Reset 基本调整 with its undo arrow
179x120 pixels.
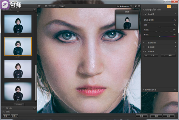[175, 14]
